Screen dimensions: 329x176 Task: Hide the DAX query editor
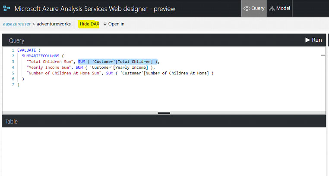tap(89, 24)
